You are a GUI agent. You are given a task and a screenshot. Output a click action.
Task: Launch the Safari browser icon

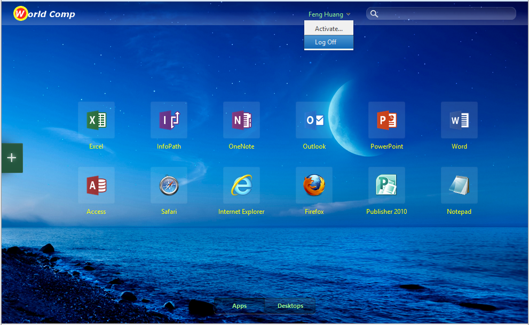169,185
